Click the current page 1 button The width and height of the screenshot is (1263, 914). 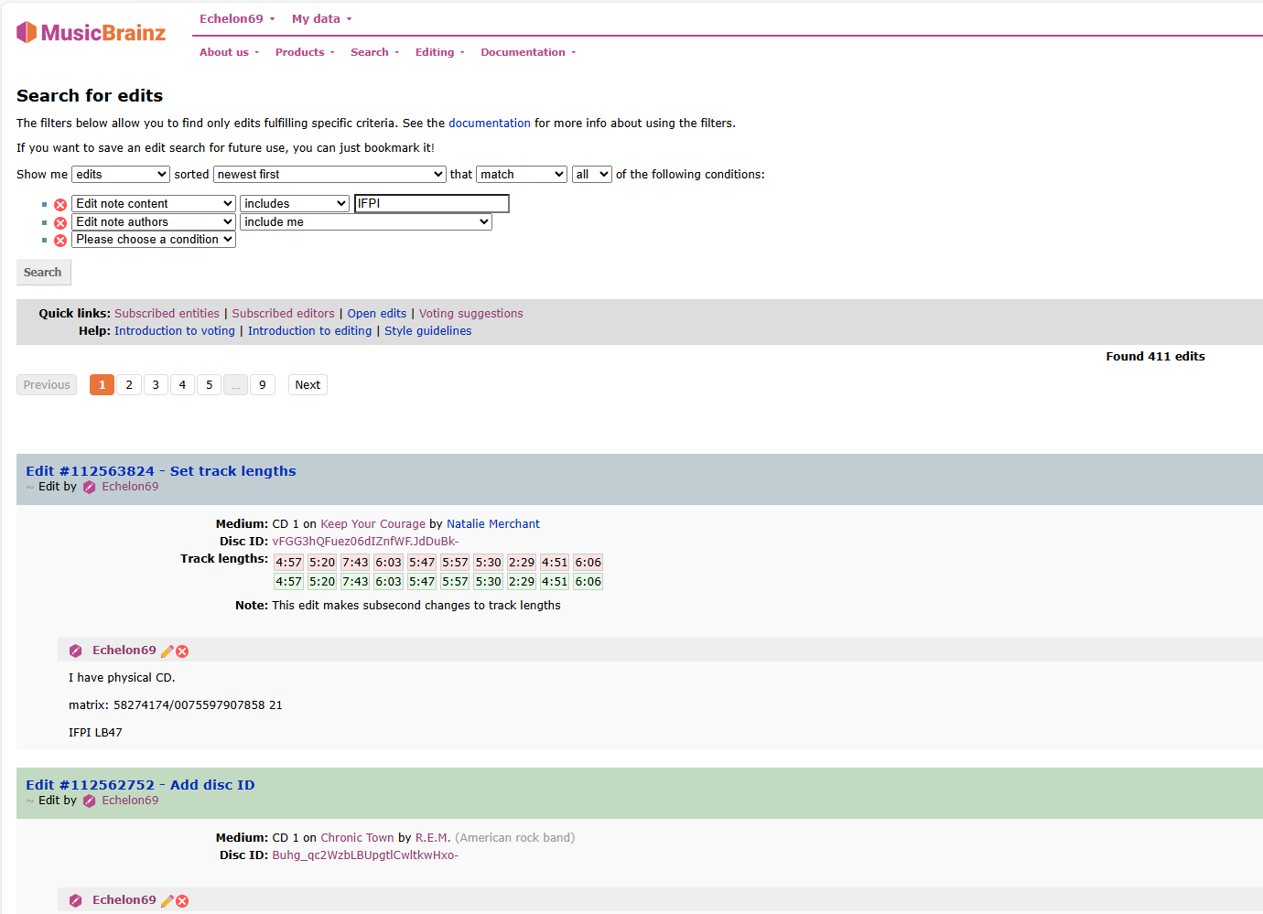[x=103, y=385]
